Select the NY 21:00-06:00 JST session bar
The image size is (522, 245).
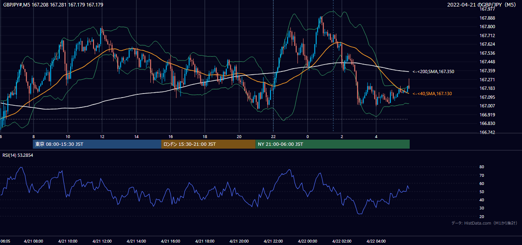(332, 144)
